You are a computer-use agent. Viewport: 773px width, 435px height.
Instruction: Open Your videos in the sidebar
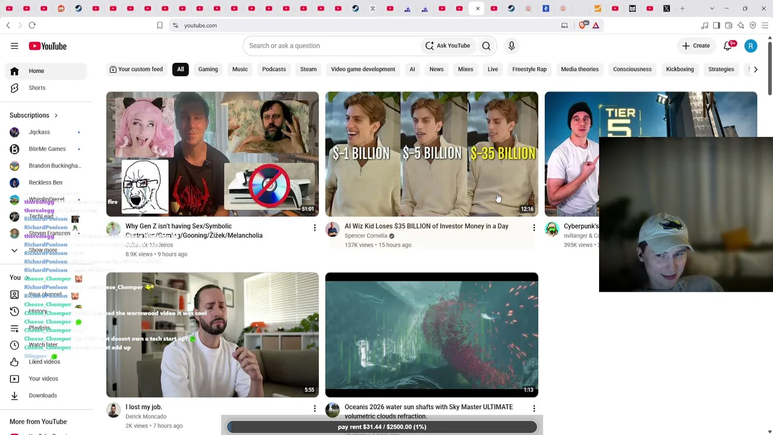pyautogui.click(x=45, y=378)
